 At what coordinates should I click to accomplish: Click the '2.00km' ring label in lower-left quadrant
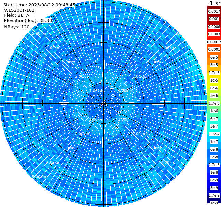pyautogui.click(x=82, y=134)
